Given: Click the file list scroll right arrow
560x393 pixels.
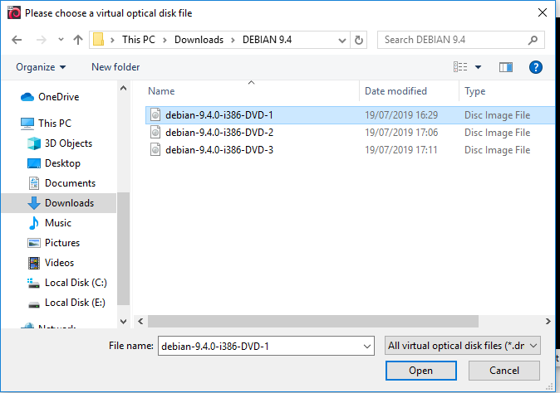Looking at the screenshot, I should pos(548,322).
